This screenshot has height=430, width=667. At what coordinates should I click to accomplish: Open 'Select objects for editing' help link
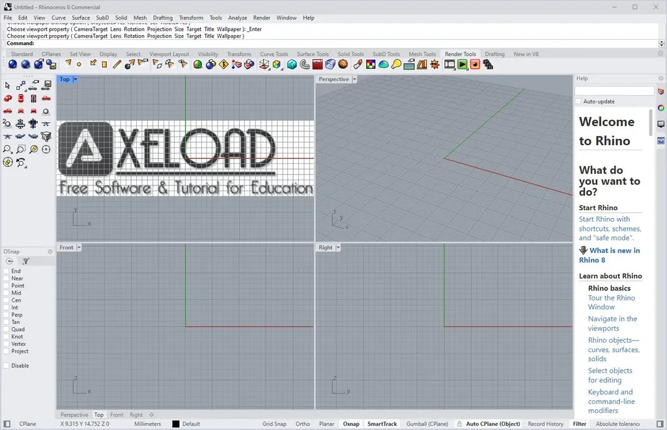pos(610,375)
